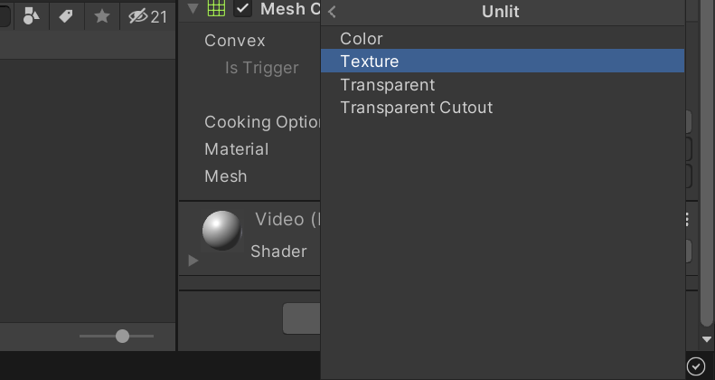This screenshot has width=715, height=380.
Task: Go back from the Unlit shader submenu
Action: (x=332, y=12)
